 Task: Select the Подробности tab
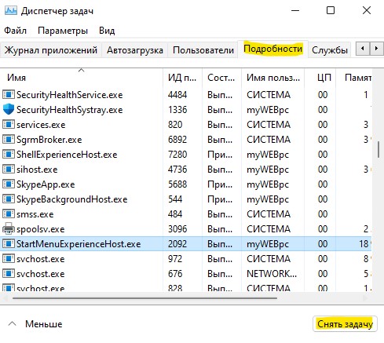click(x=273, y=49)
